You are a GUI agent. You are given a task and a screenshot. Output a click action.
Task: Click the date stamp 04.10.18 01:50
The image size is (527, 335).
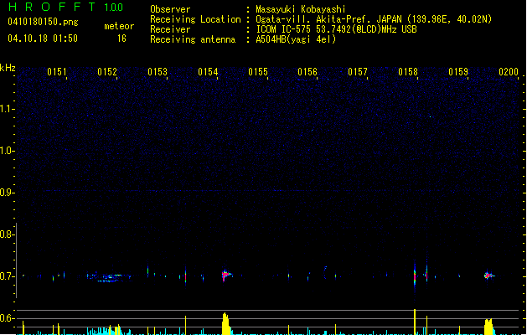click(43, 39)
